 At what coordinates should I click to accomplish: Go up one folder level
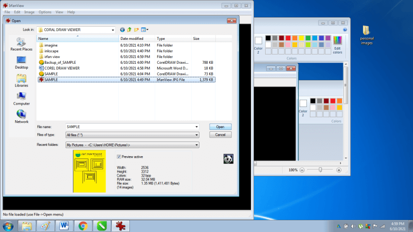129,30
